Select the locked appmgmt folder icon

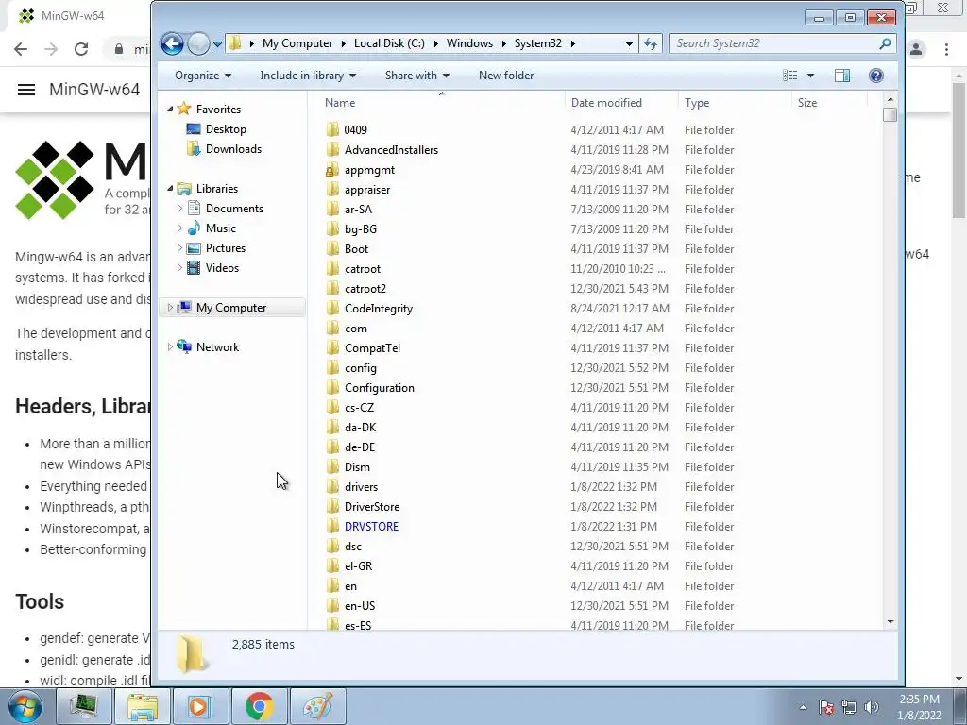pyautogui.click(x=332, y=170)
